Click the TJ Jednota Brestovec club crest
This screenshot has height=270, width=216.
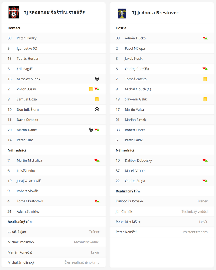coord(122,13)
